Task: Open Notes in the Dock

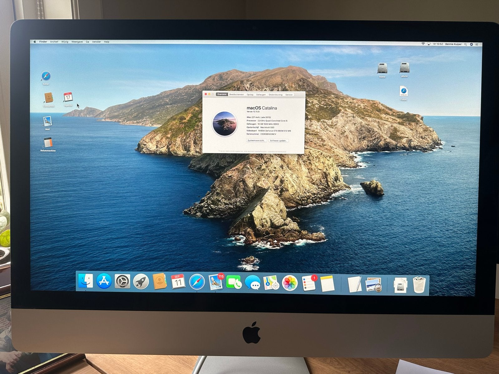Action: pos(327,284)
